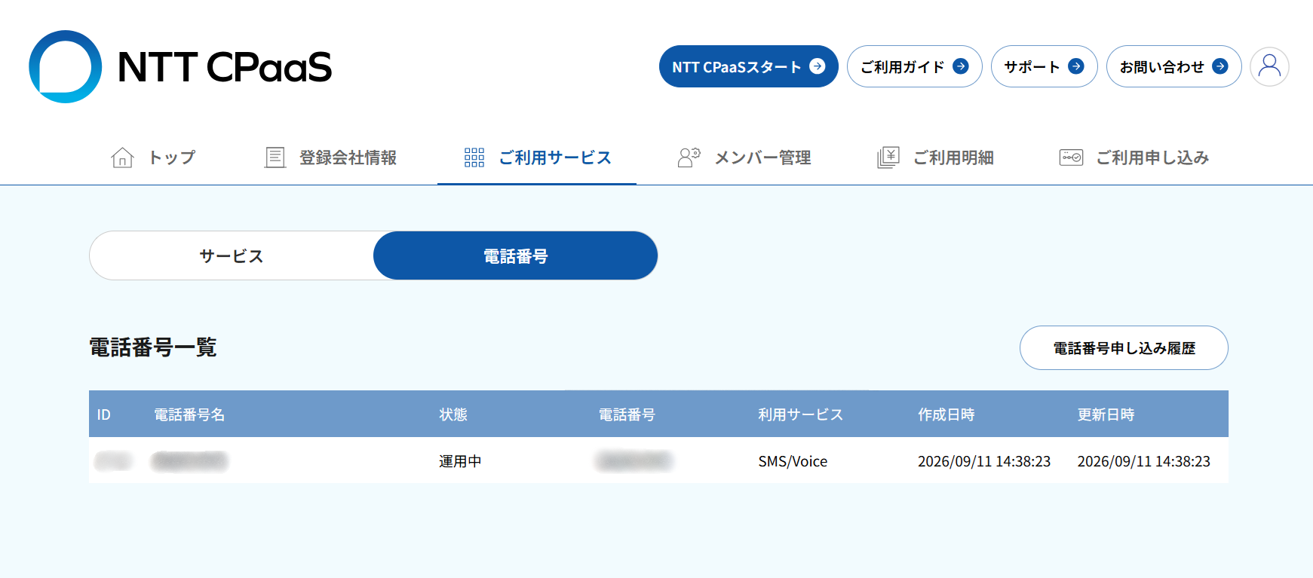Click the 利用サービス column header
The width and height of the screenshot is (1313, 578).
(x=800, y=414)
